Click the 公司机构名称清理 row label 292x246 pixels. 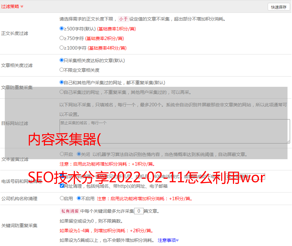tap(19, 199)
